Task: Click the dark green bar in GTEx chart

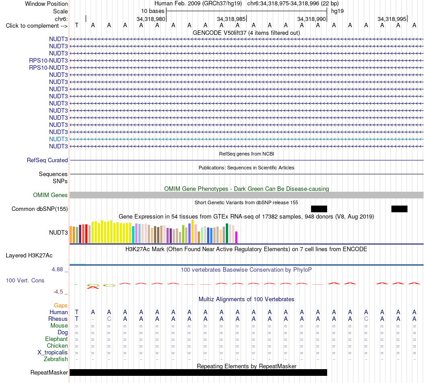Action: [x=227, y=233]
